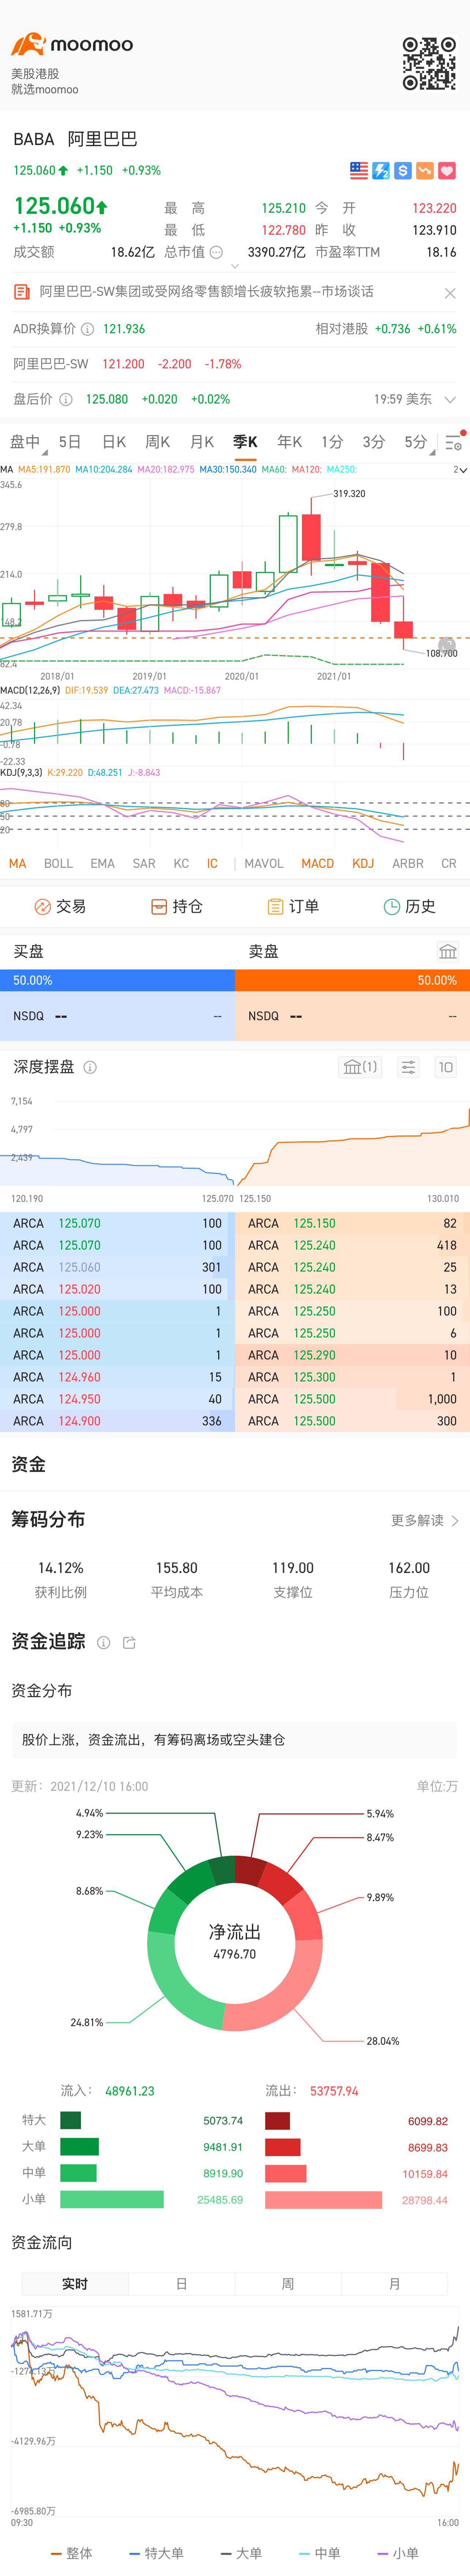Tap the US flag market icon
The image size is (470, 2576).
(359, 171)
